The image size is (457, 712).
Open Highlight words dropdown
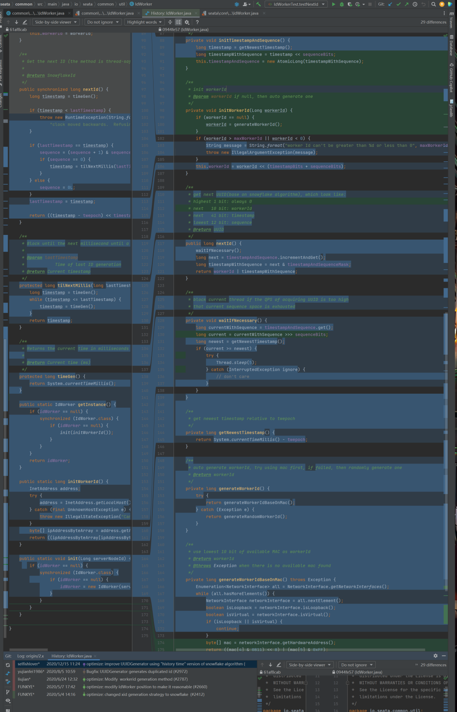[145, 22]
